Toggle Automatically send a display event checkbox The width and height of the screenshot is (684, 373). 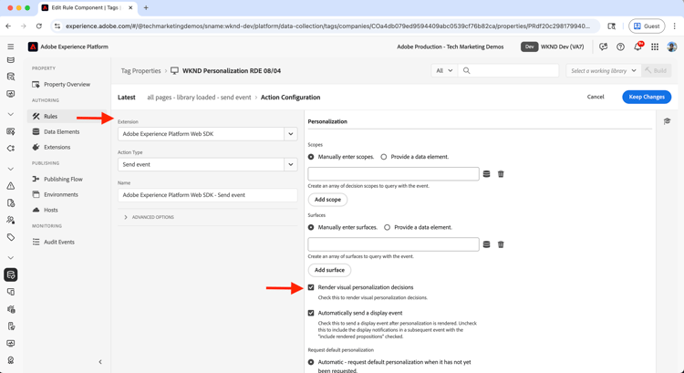tap(311, 313)
